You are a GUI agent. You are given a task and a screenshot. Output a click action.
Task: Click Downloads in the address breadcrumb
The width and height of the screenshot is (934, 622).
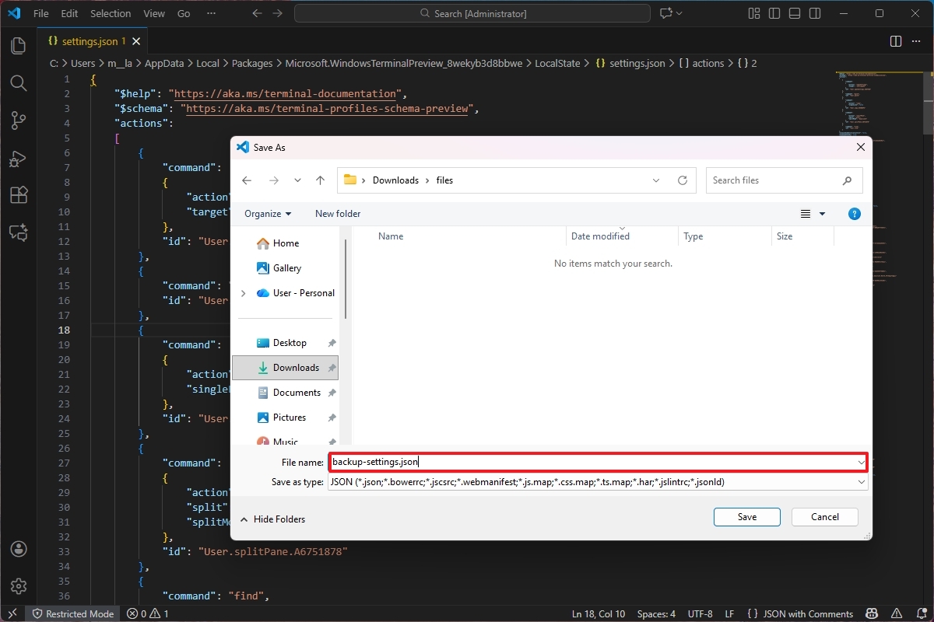tap(395, 180)
